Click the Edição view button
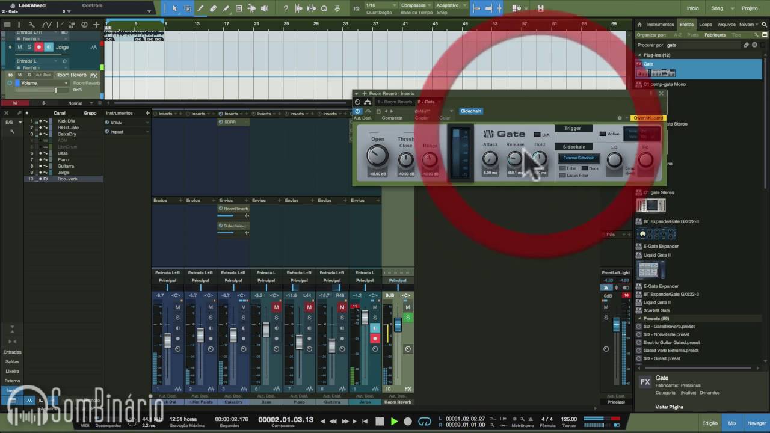770x433 pixels. click(710, 423)
